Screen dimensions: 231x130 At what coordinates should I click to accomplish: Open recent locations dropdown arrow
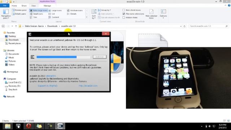pyautogui.click(x=12, y=26)
